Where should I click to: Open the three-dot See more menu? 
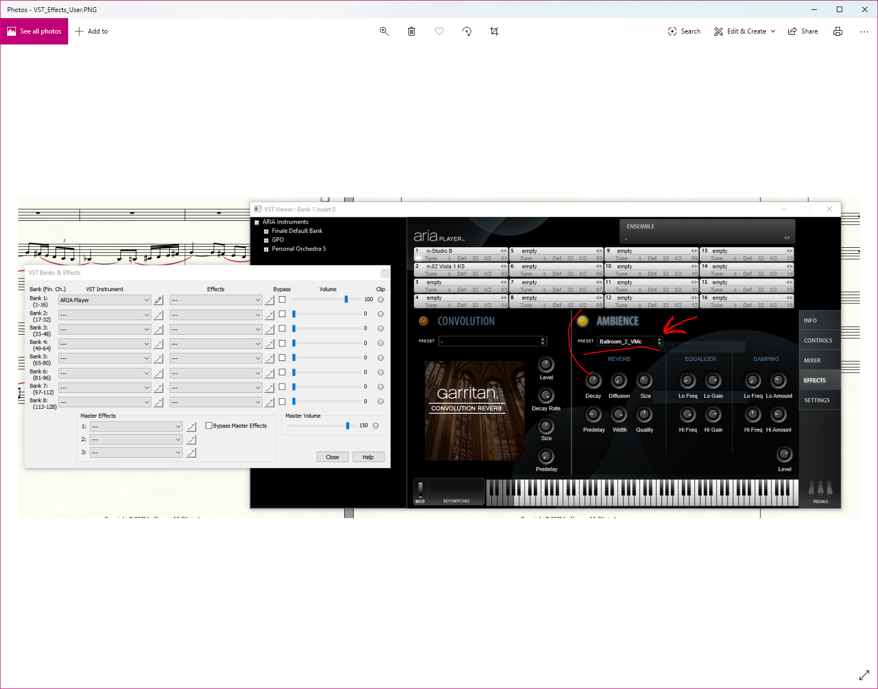tap(864, 31)
